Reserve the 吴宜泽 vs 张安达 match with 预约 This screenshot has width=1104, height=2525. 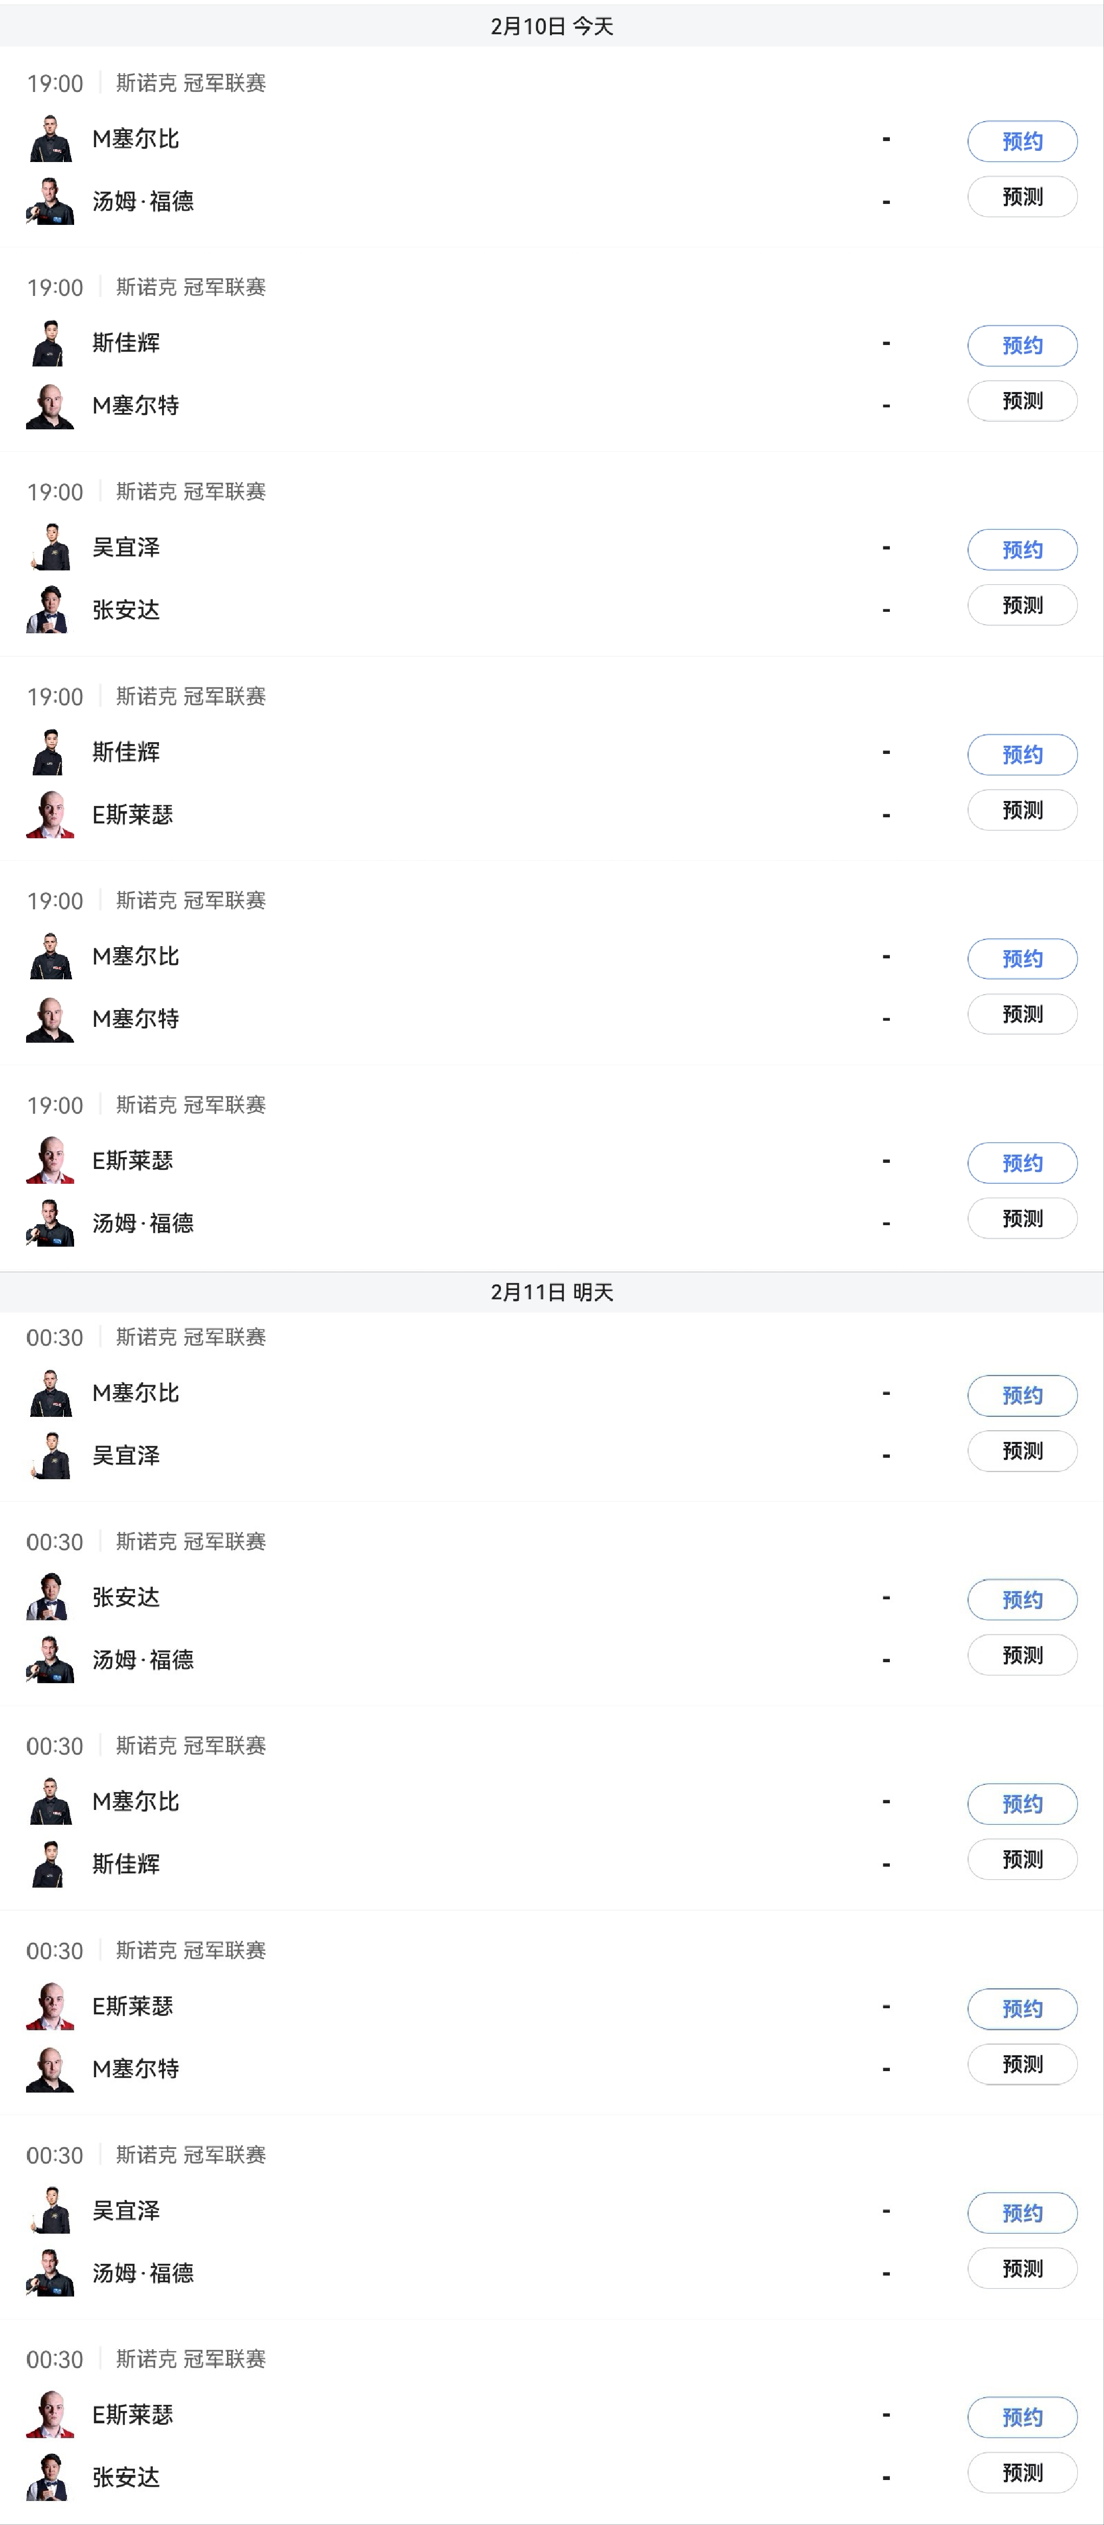coord(1022,550)
